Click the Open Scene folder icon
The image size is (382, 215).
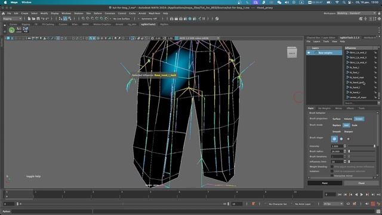[33, 19]
